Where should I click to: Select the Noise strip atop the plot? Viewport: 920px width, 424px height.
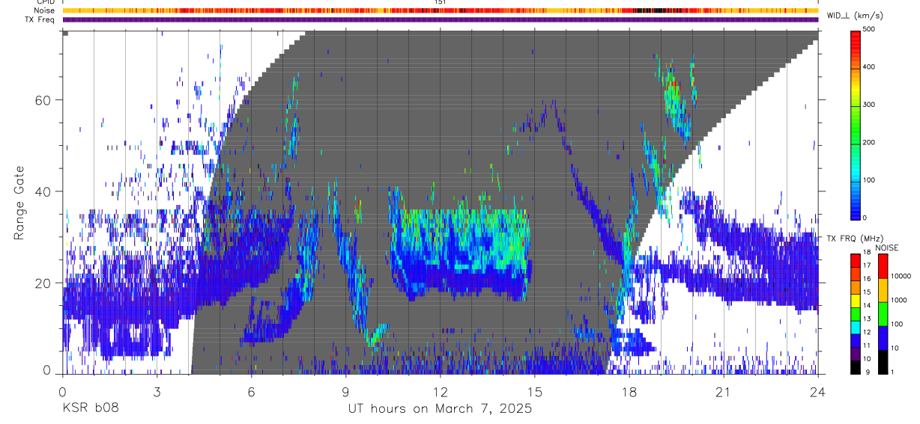coord(440,11)
